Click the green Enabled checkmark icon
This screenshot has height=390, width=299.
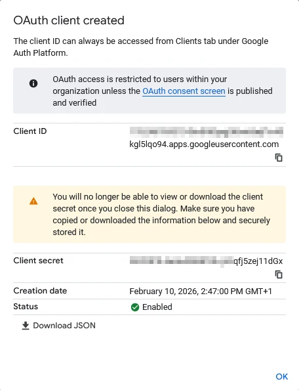(135, 307)
